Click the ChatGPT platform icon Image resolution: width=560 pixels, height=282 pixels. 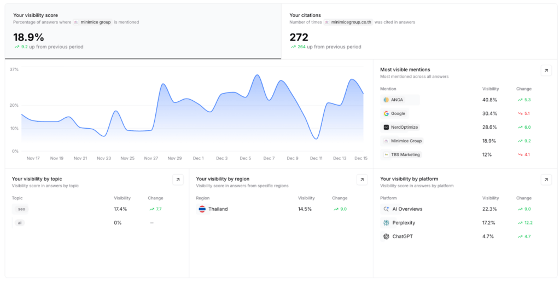click(x=386, y=237)
